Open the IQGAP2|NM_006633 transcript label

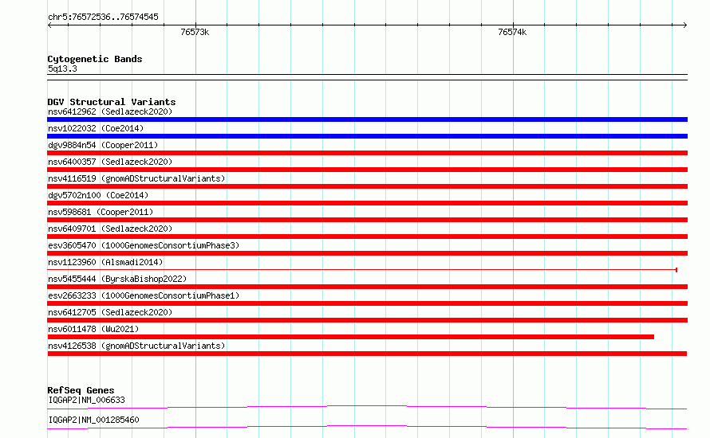pos(86,400)
